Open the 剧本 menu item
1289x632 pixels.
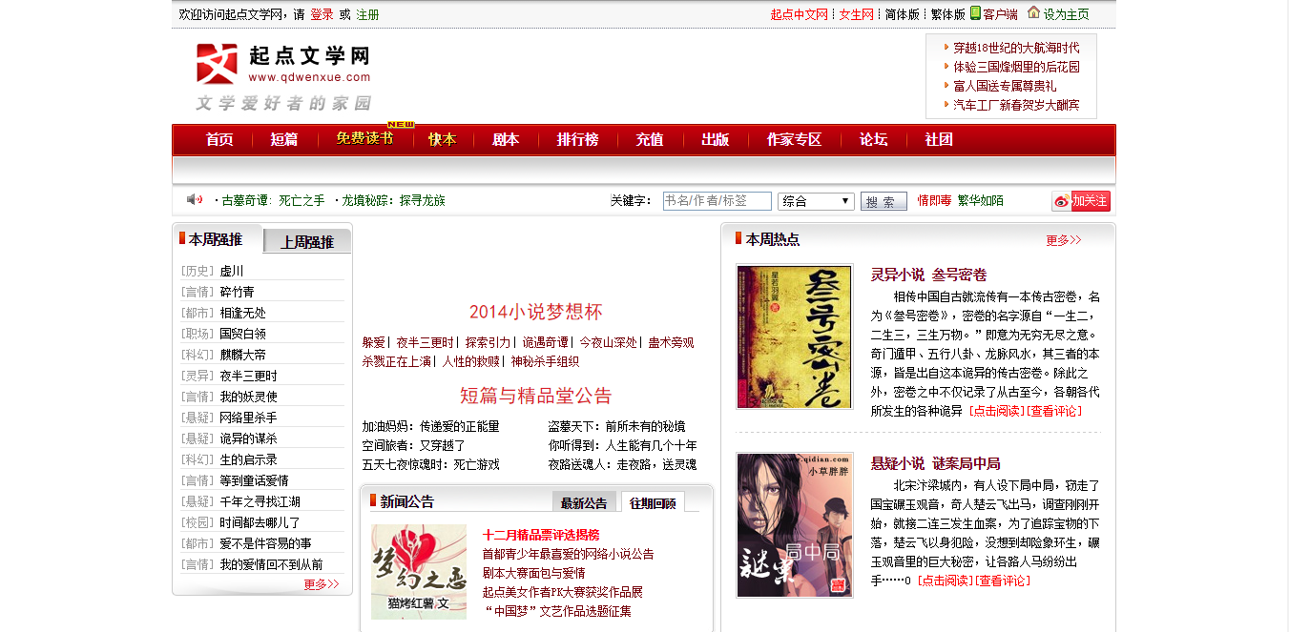click(x=506, y=139)
